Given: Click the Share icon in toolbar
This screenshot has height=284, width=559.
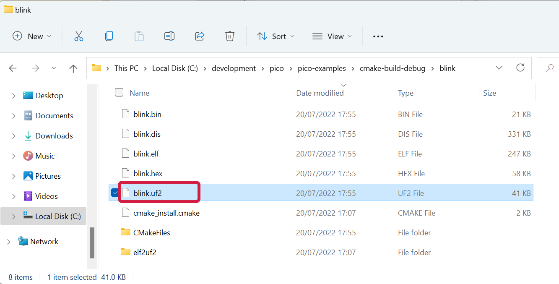Looking at the screenshot, I should click(200, 36).
